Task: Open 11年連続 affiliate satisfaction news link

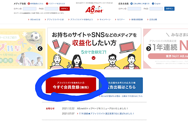Action: [106, 114]
